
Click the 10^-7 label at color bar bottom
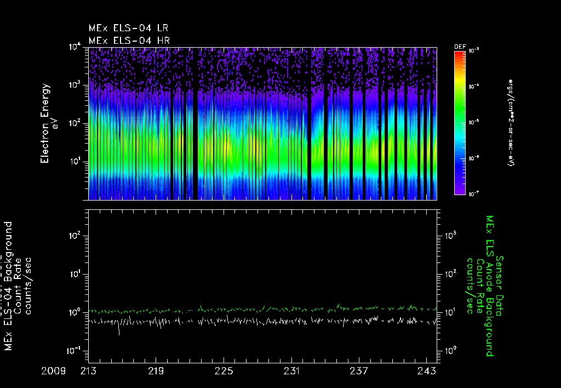click(474, 193)
